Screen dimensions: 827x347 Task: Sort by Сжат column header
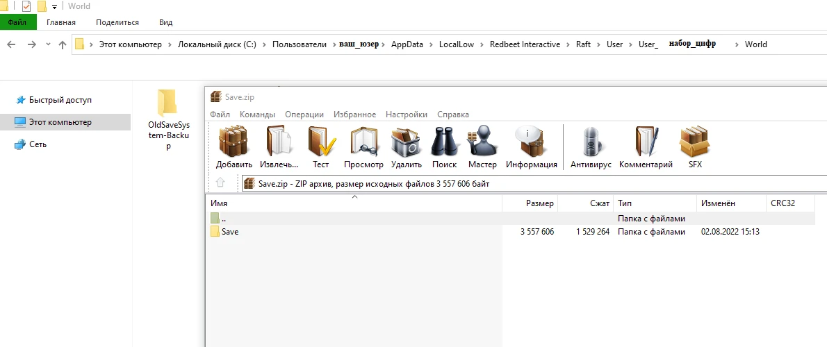pyautogui.click(x=585, y=203)
